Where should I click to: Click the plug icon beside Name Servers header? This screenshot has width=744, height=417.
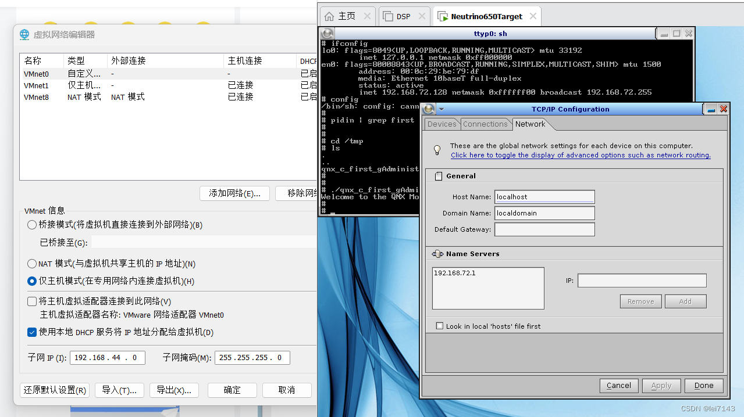click(x=438, y=253)
